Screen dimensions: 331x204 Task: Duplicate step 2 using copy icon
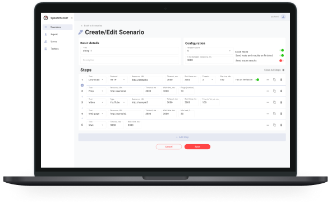tap(274, 91)
